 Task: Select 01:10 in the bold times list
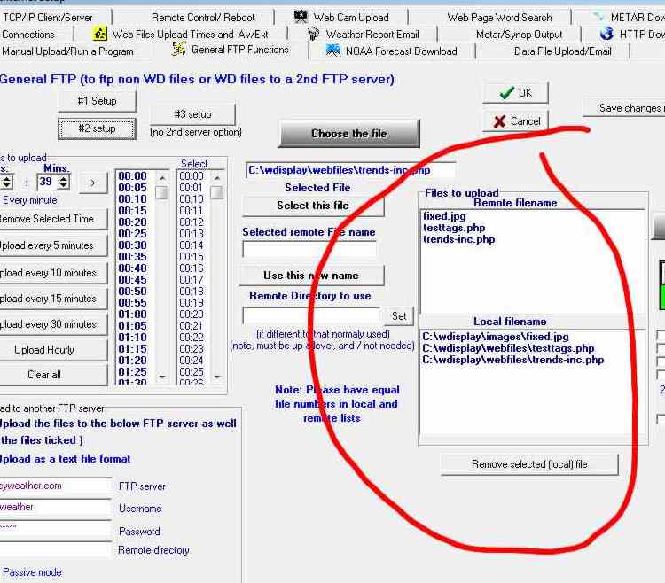coord(132,338)
